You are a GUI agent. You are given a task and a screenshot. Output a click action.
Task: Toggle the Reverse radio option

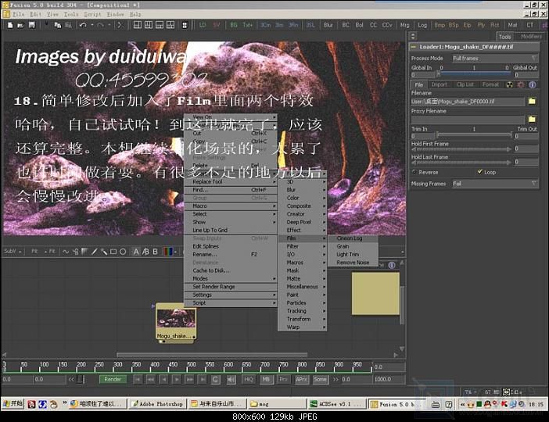click(414, 172)
